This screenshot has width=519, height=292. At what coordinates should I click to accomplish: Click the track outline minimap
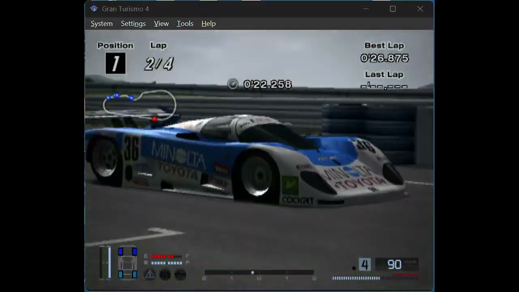[140, 105]
